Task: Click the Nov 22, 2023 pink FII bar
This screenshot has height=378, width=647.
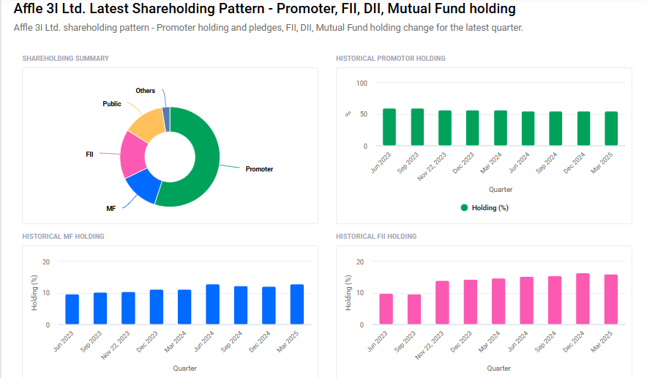Action: (442, 303)
